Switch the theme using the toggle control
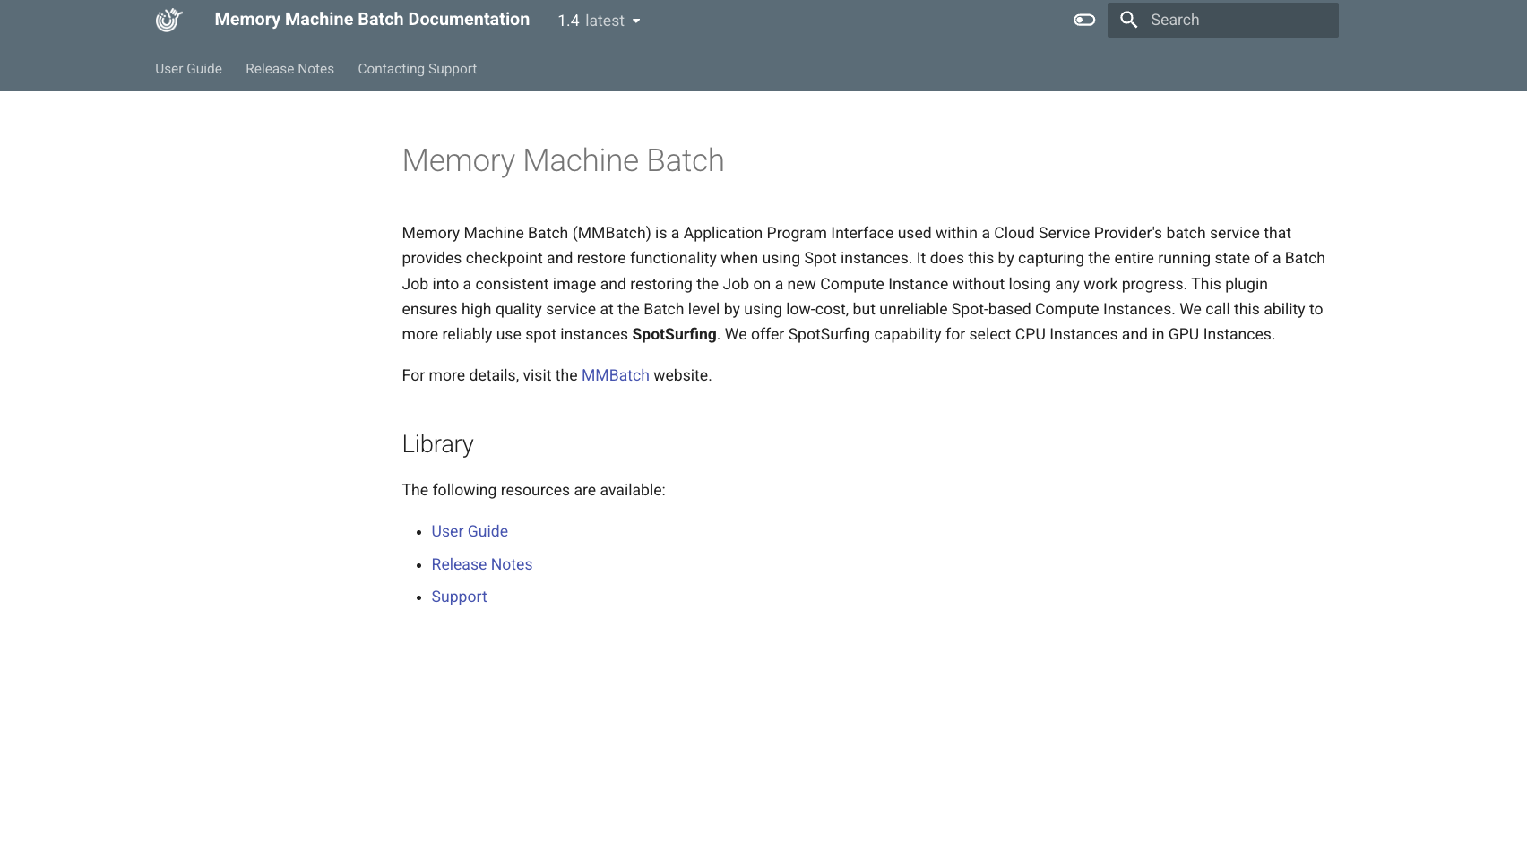Screen dimensions: 1527x850 coord(1083,19)
